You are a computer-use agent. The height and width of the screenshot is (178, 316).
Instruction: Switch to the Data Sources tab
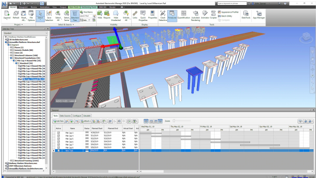65,116
